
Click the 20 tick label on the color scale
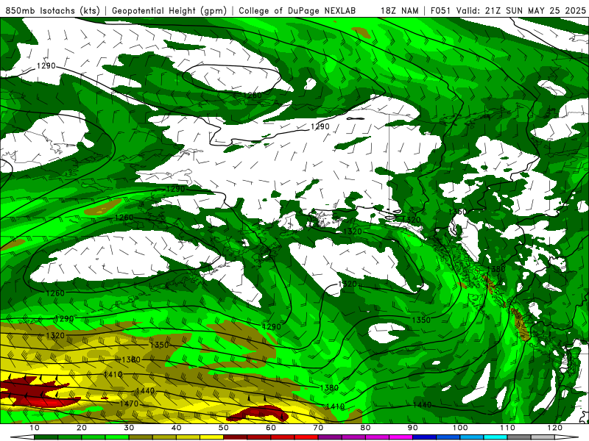point(82,428)
